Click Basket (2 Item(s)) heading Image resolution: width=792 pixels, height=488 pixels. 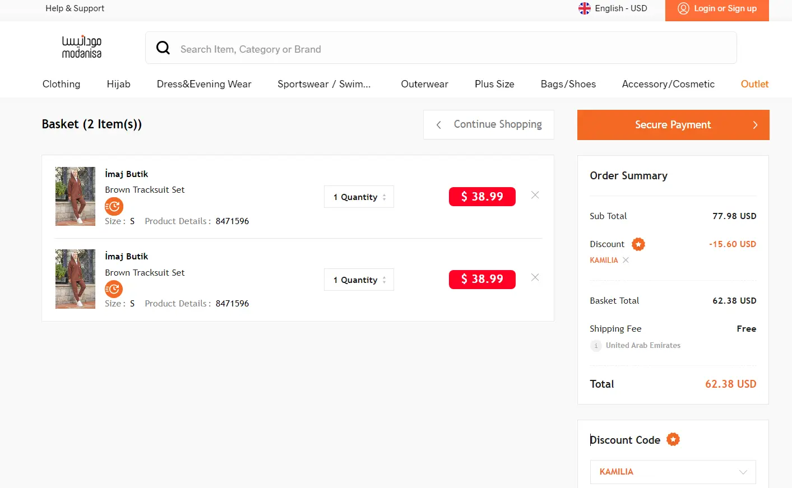92,124
